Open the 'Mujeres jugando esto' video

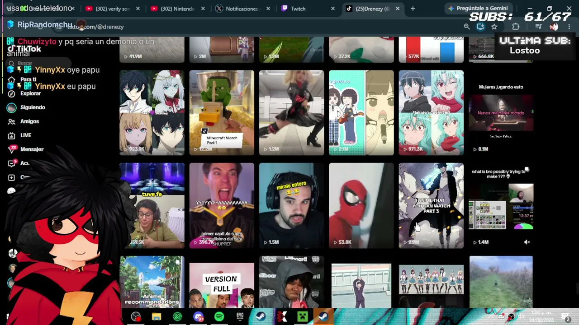[x=501, y=112]
